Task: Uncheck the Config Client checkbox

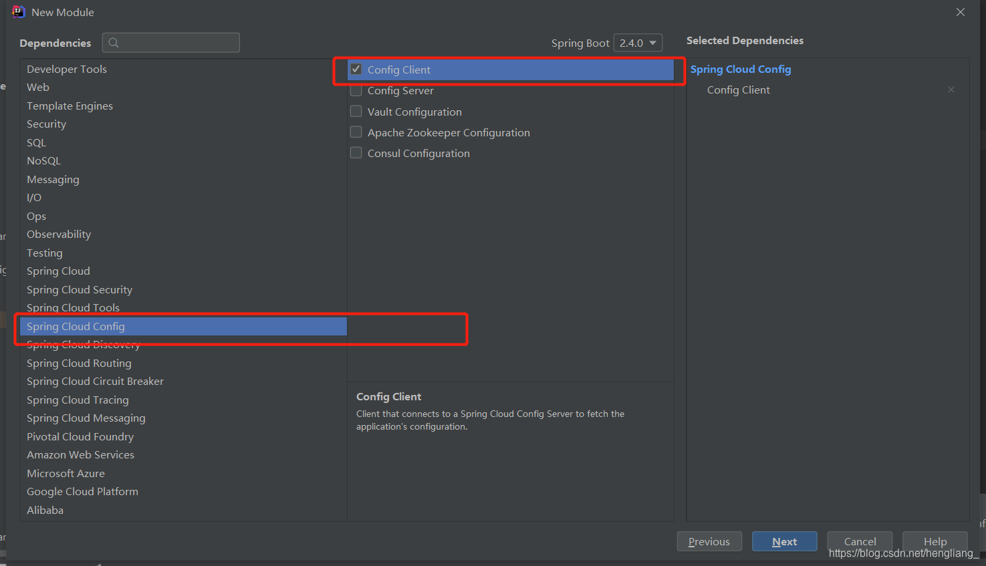Action: pos(356,69)
